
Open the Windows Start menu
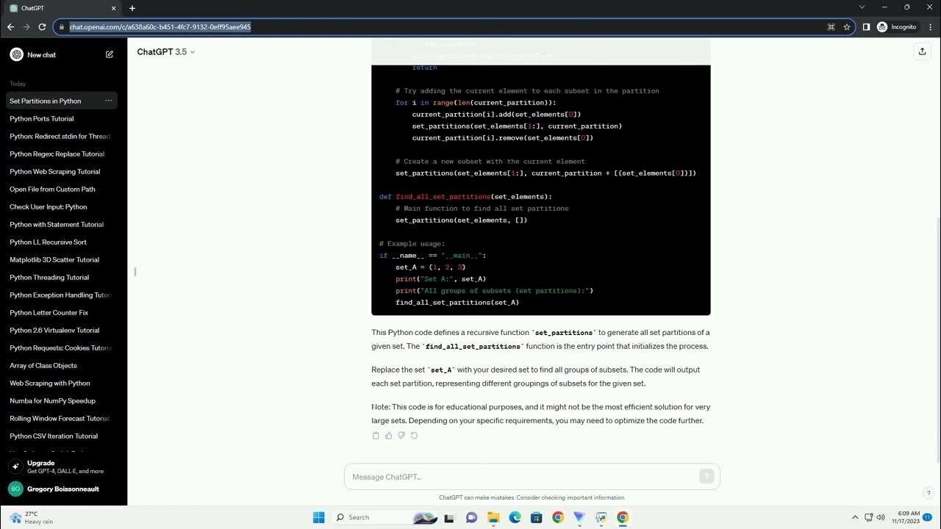click(318, 517)
